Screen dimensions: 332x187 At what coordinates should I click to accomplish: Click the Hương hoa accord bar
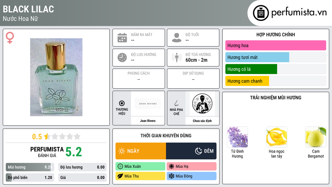276,45
